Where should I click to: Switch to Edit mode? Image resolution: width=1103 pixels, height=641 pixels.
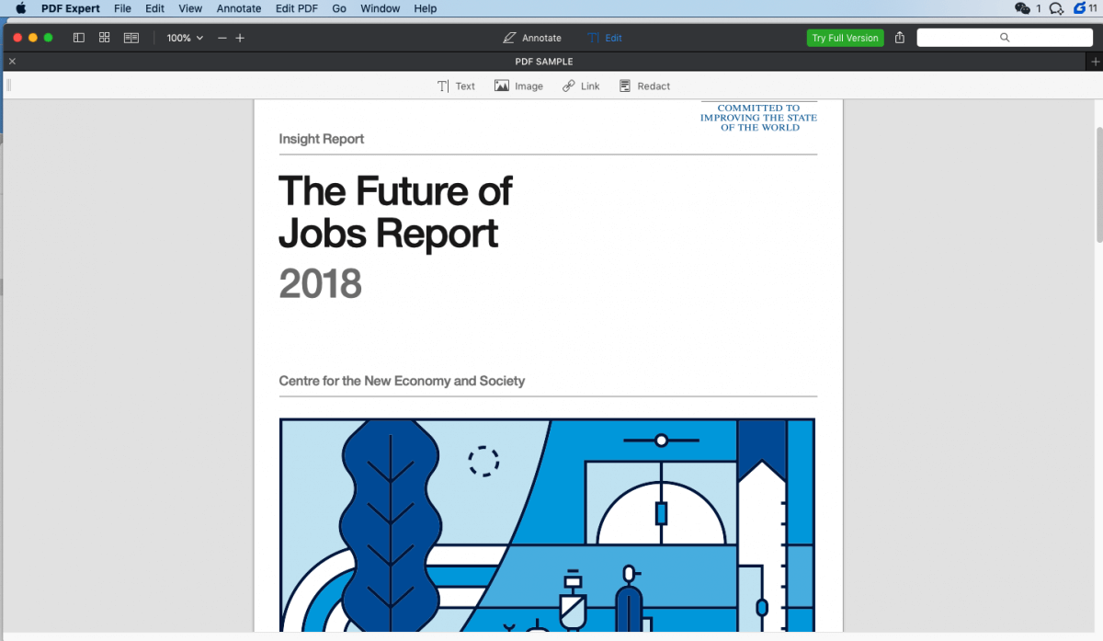[x=604, y=38]
